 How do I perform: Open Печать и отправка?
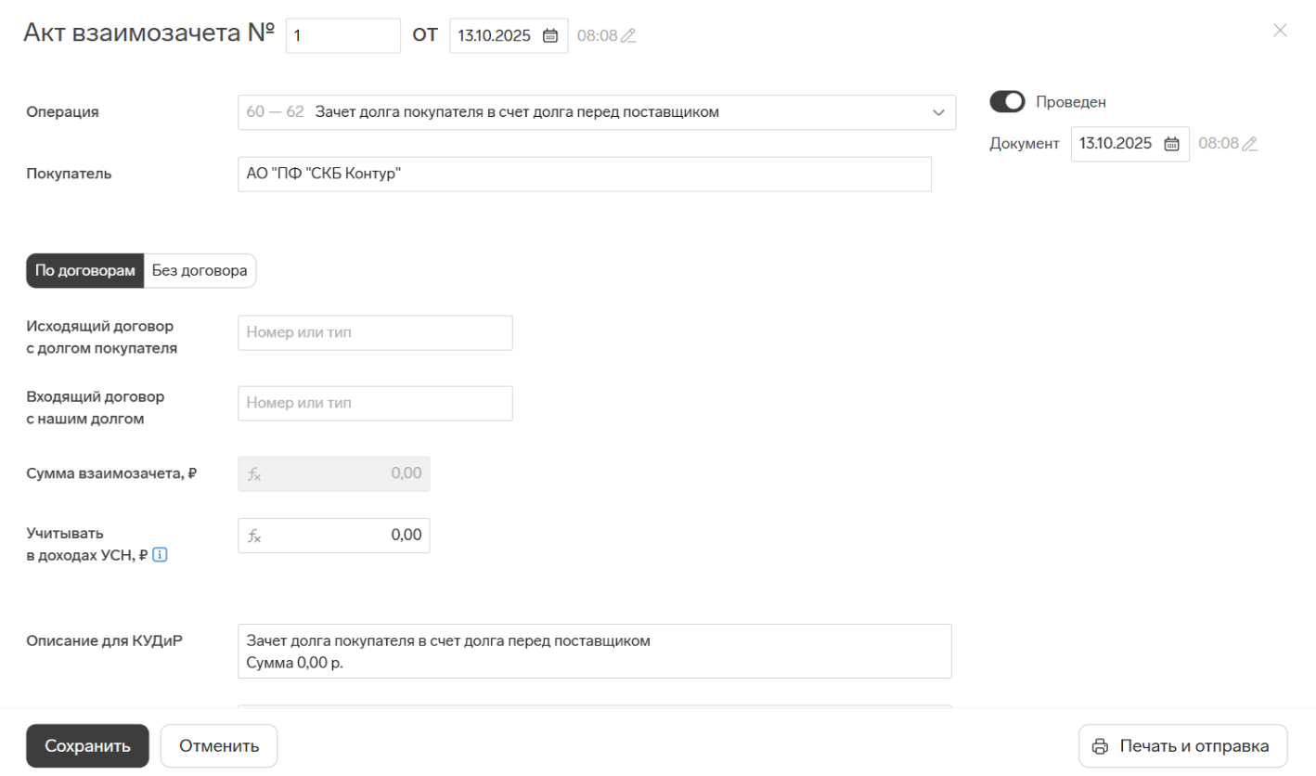click(x=1182, y=746)
